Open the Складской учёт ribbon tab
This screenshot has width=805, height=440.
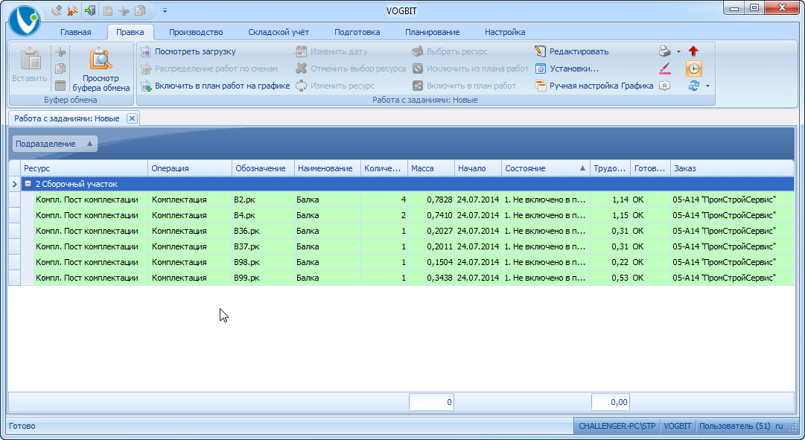coord(279,32)
